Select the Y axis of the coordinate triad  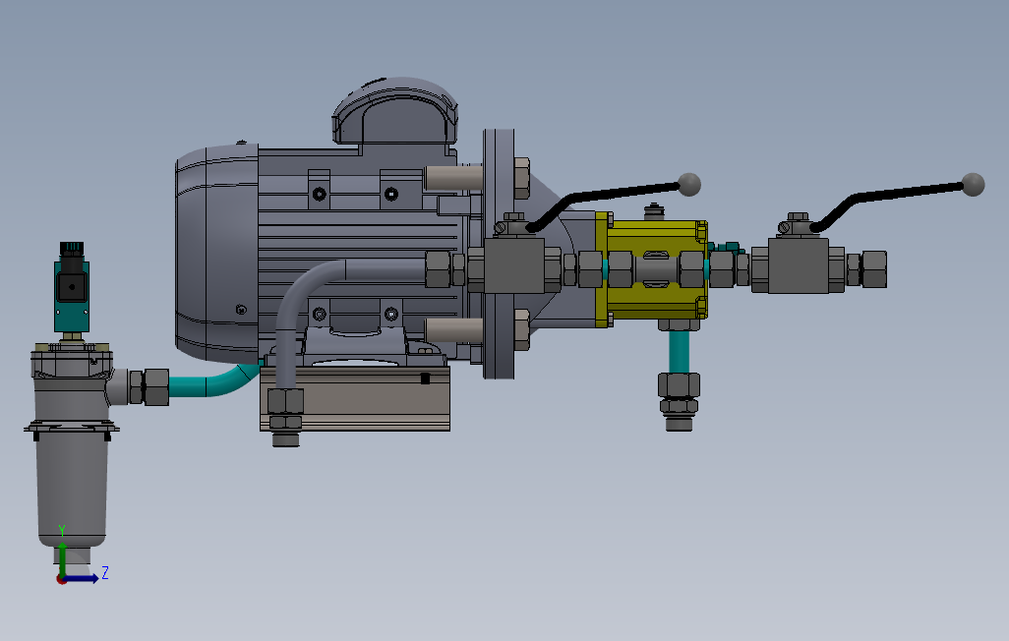(x=62, y=558)
